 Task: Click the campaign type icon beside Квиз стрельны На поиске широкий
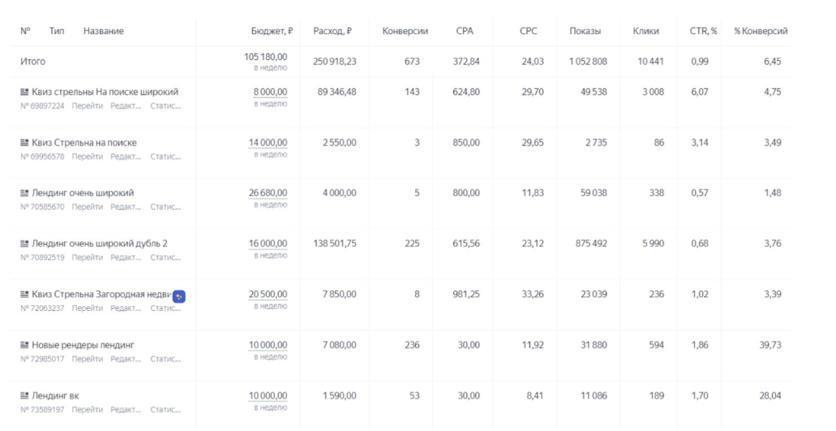tap(24, 92)
